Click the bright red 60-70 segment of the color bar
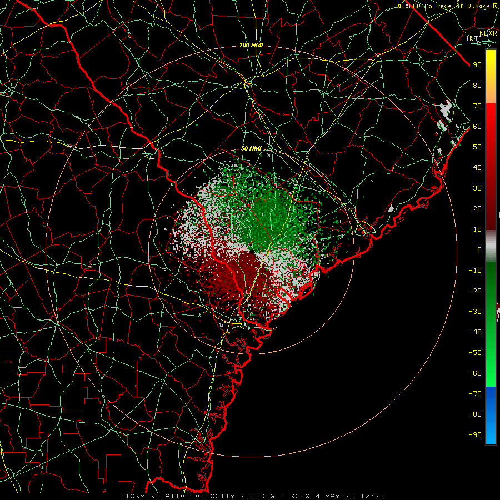Image resolution: width=500 pixels, height=500 pixels. (491, 116)
